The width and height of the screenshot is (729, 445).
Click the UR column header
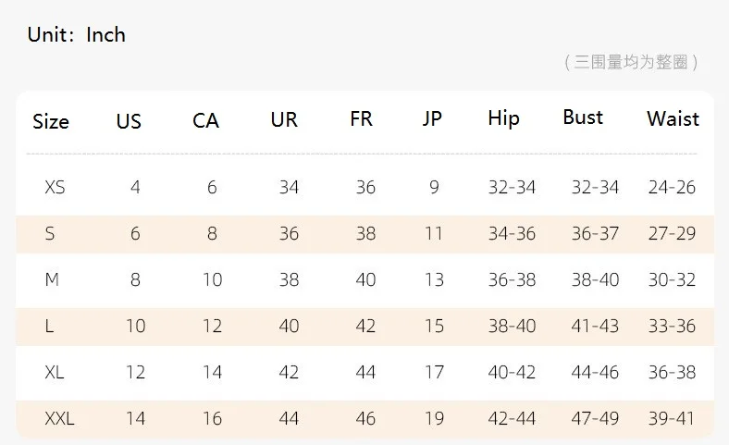[x=284, y=120]
